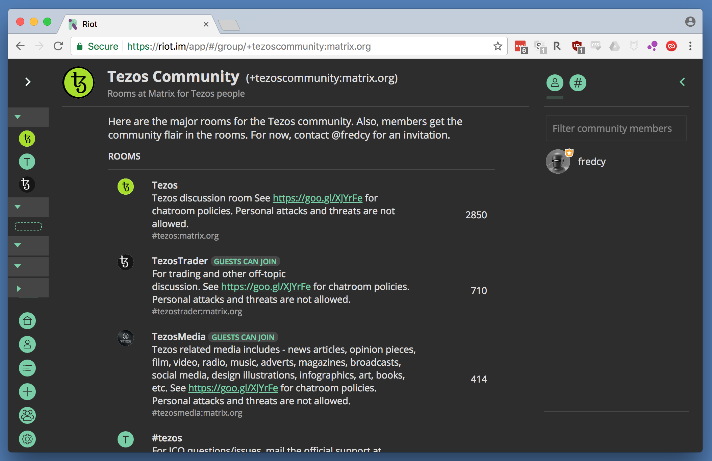Open the communities icon in left sidebar
The image size is (712, 461).
click(x=27, y=415)
